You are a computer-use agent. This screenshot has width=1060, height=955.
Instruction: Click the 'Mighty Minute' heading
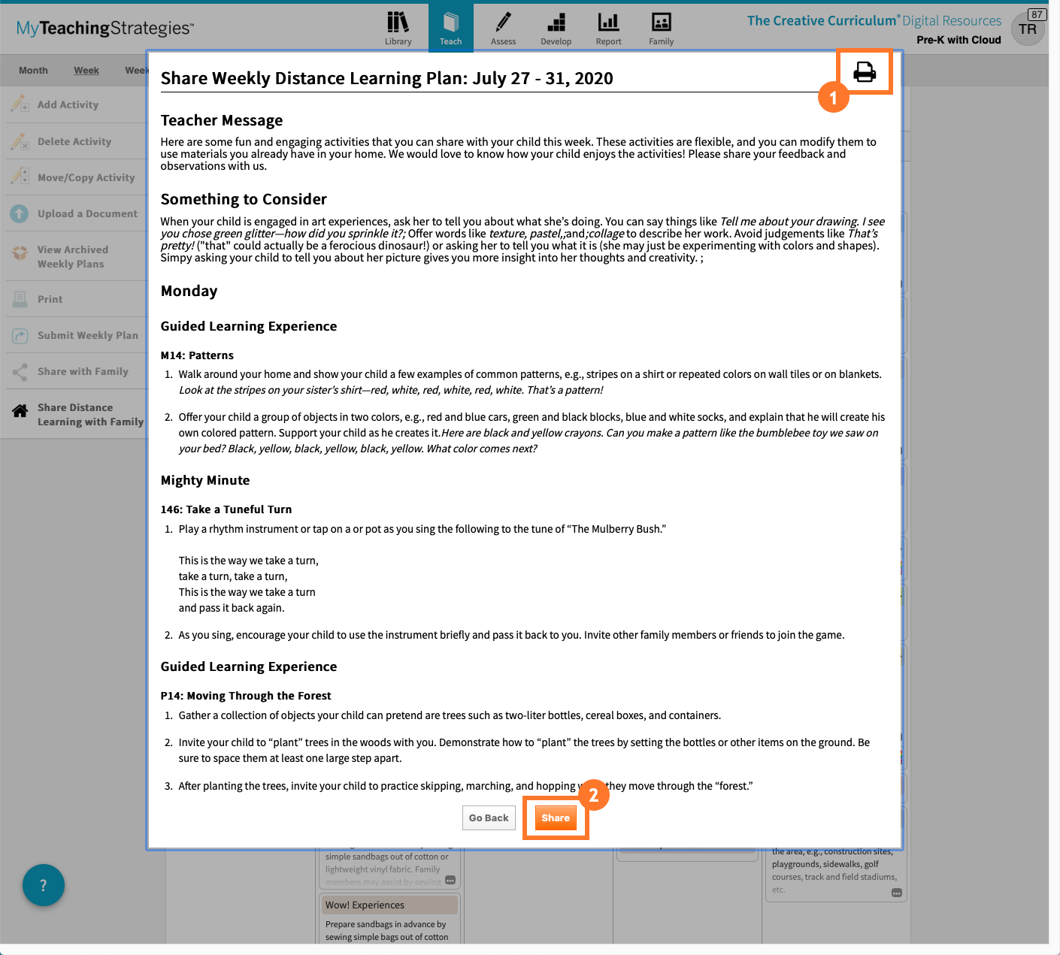205,480
